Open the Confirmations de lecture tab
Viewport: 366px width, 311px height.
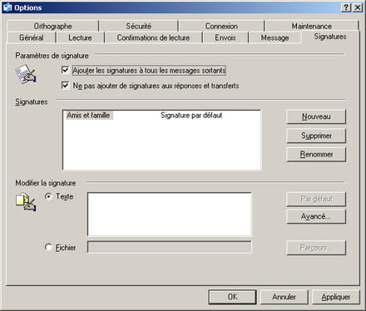pyautogui.click(x=153, y=37)
